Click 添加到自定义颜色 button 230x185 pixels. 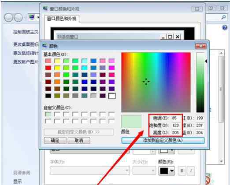(x=163, y=140)
